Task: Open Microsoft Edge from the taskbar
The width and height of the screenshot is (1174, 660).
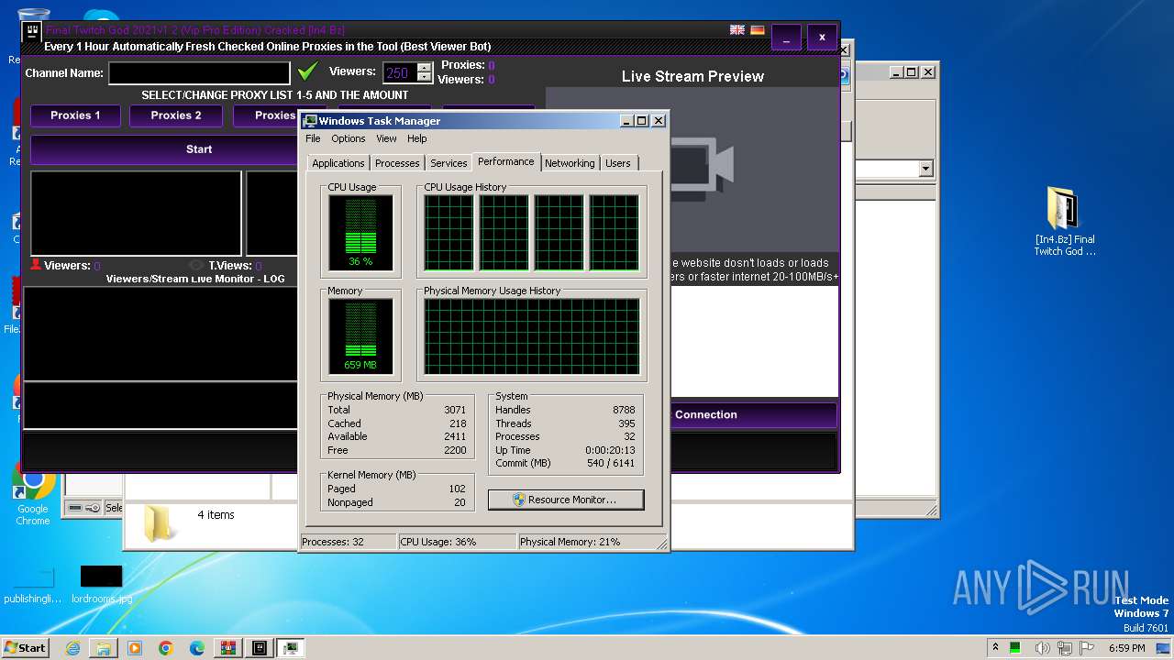Action: [x=197, y=648]
